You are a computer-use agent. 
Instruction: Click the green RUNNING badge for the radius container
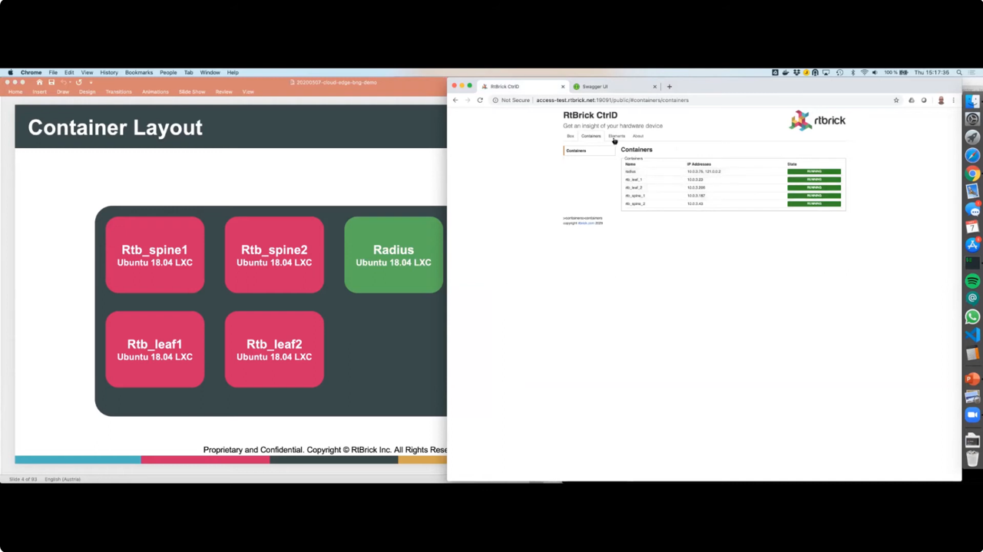814,171
